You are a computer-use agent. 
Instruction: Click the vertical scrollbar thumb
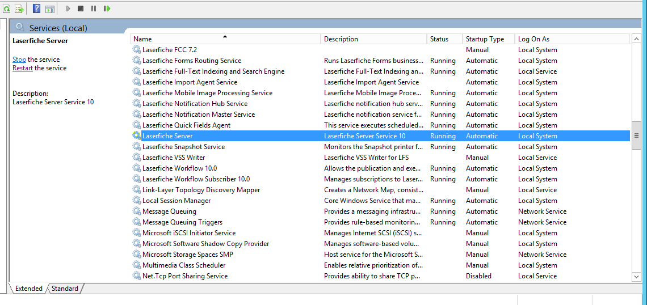636,135
